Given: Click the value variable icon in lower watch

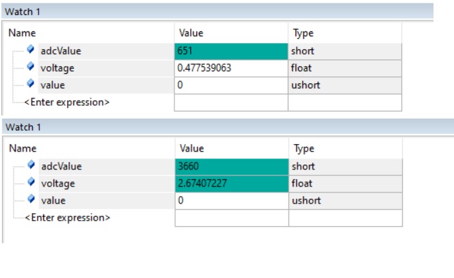Looking at the screenshot, I should coord(31,199).
